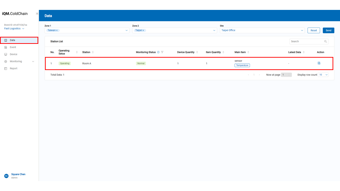
Task: Open the Event page in sidebar
Action: tap(13, 47)
